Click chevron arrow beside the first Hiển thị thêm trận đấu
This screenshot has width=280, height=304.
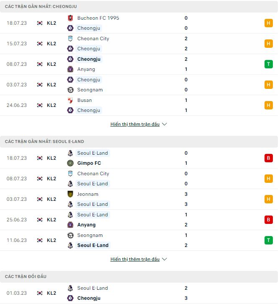[164, 125]
